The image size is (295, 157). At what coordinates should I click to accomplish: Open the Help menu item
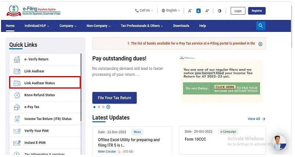tap(202, 26)
